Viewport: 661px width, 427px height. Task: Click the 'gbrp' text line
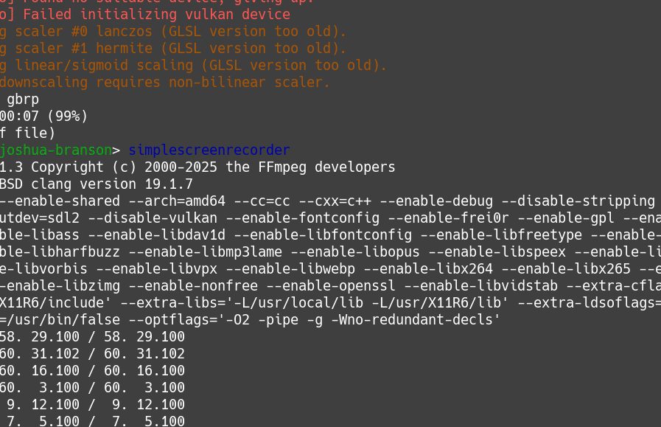coord(23,100)
